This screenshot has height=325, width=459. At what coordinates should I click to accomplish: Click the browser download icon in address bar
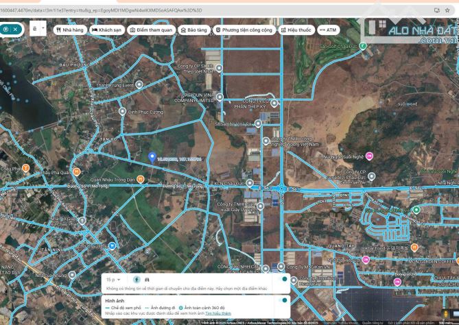pos(437,10)
